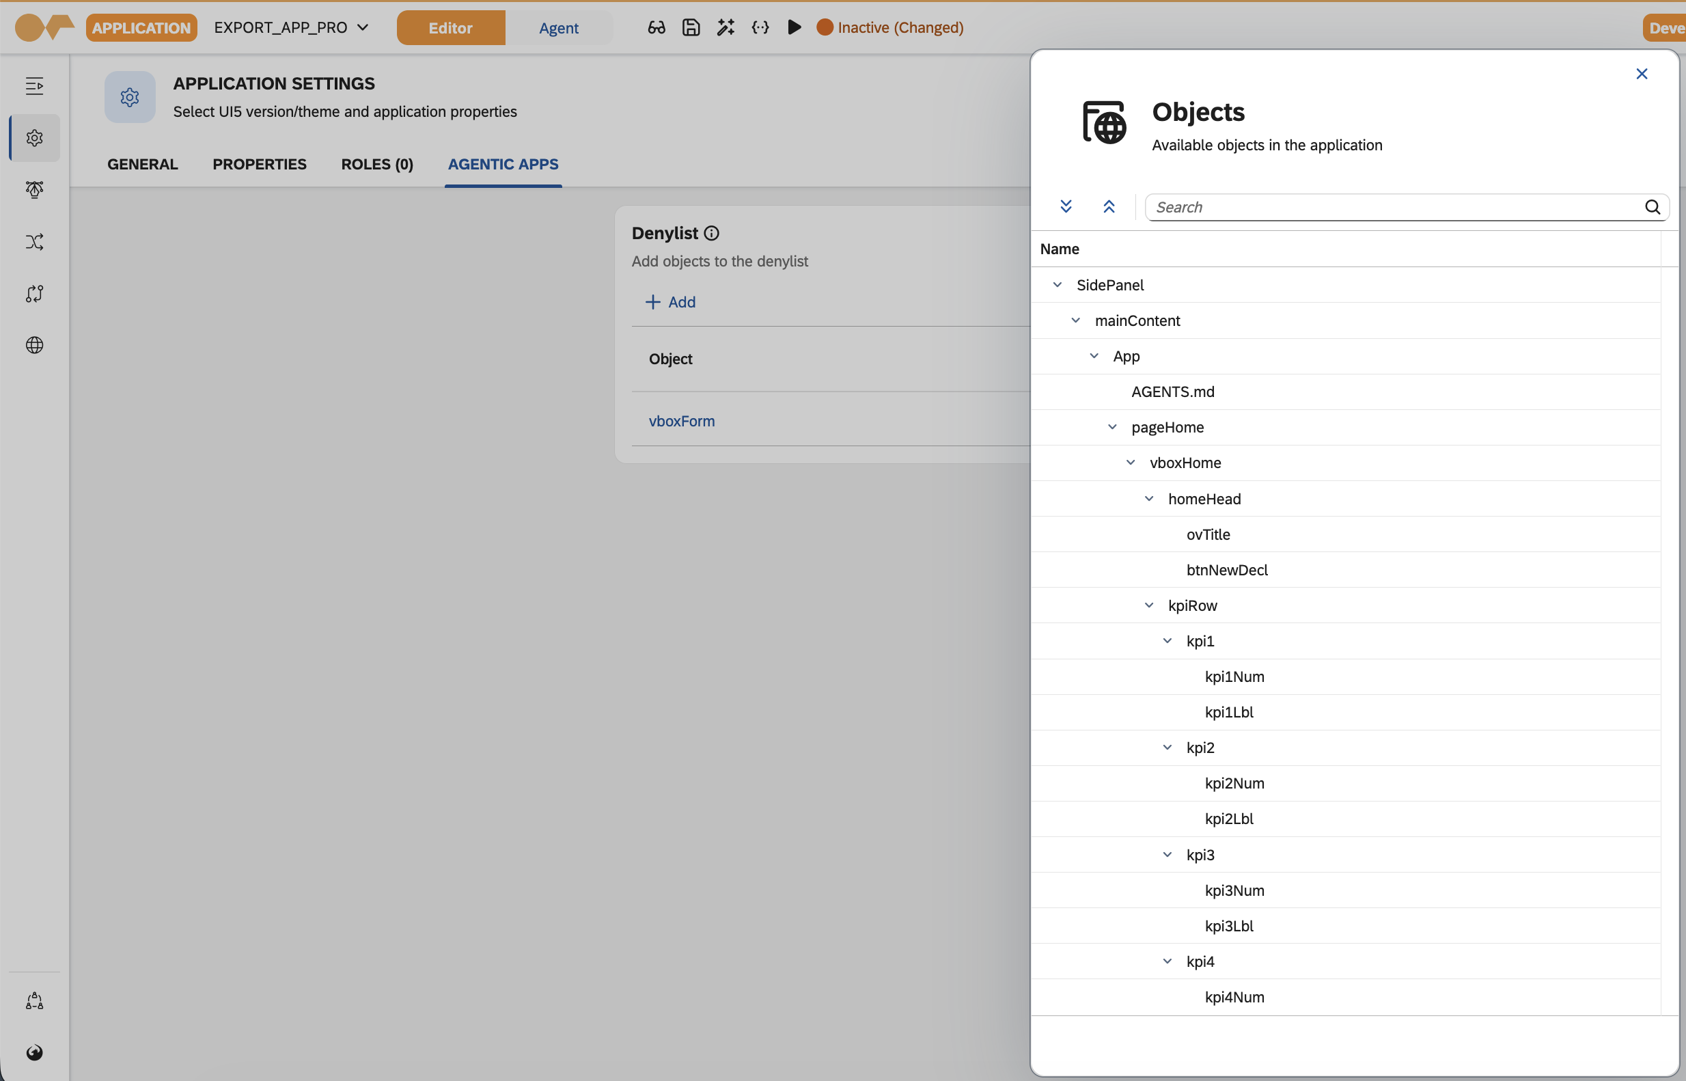Switch to Agent mode

[559, 27]
